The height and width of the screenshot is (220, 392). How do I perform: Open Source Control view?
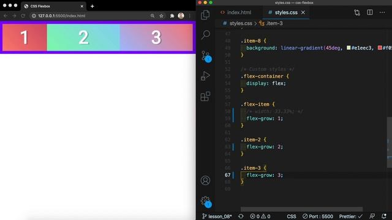click(x=206, y=56)
